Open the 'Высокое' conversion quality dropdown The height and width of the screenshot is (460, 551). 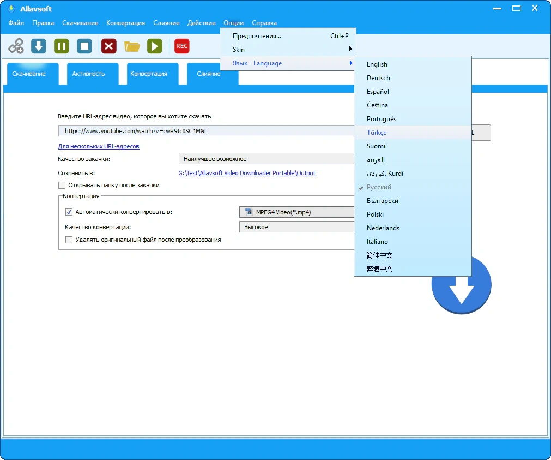[x=296, y=227]
